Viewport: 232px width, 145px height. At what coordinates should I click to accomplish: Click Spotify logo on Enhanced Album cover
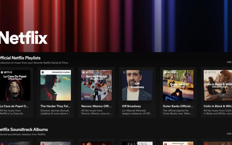pyautogui.click(x=43, y=72)
